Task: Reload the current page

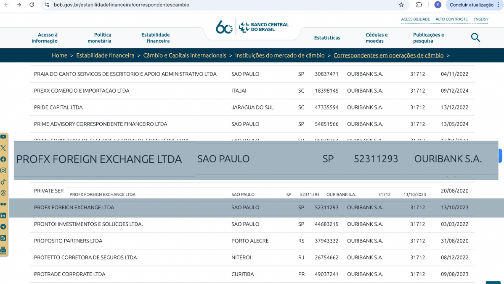Action: (32, 5)
